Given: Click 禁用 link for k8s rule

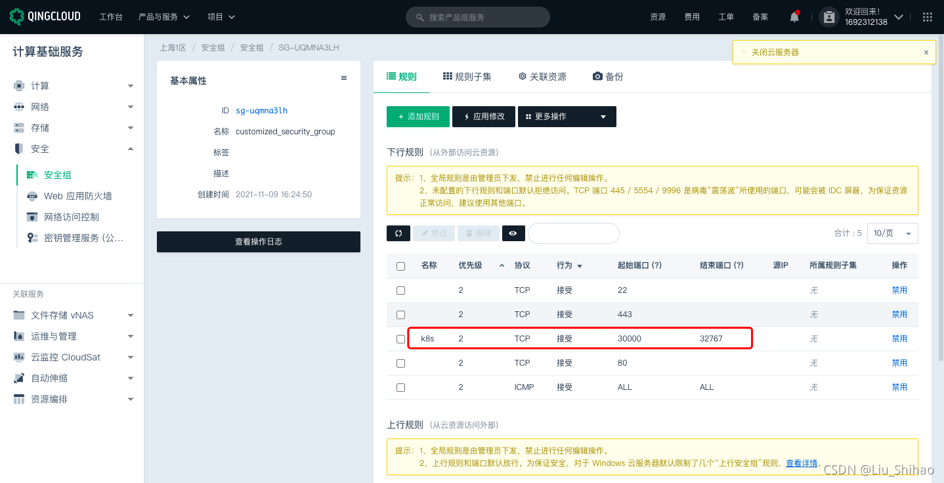Looking at the screenshot, I should tap(899, 339).
